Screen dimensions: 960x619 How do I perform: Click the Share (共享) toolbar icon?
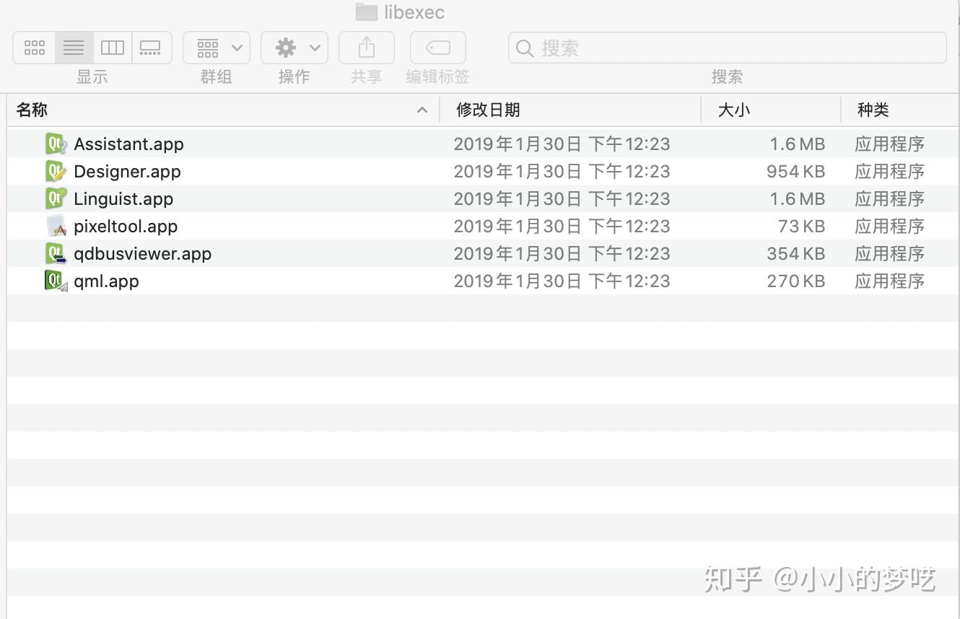(x=366, y=48)
